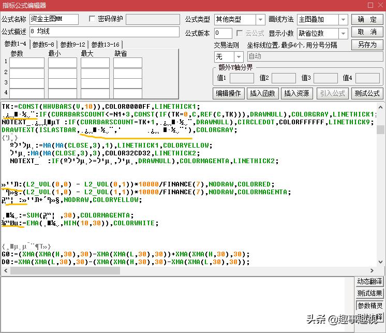The height and width of the screenshot is (333, 386).
Task: Close the indicator formula editor window
Action: (379, 5)
